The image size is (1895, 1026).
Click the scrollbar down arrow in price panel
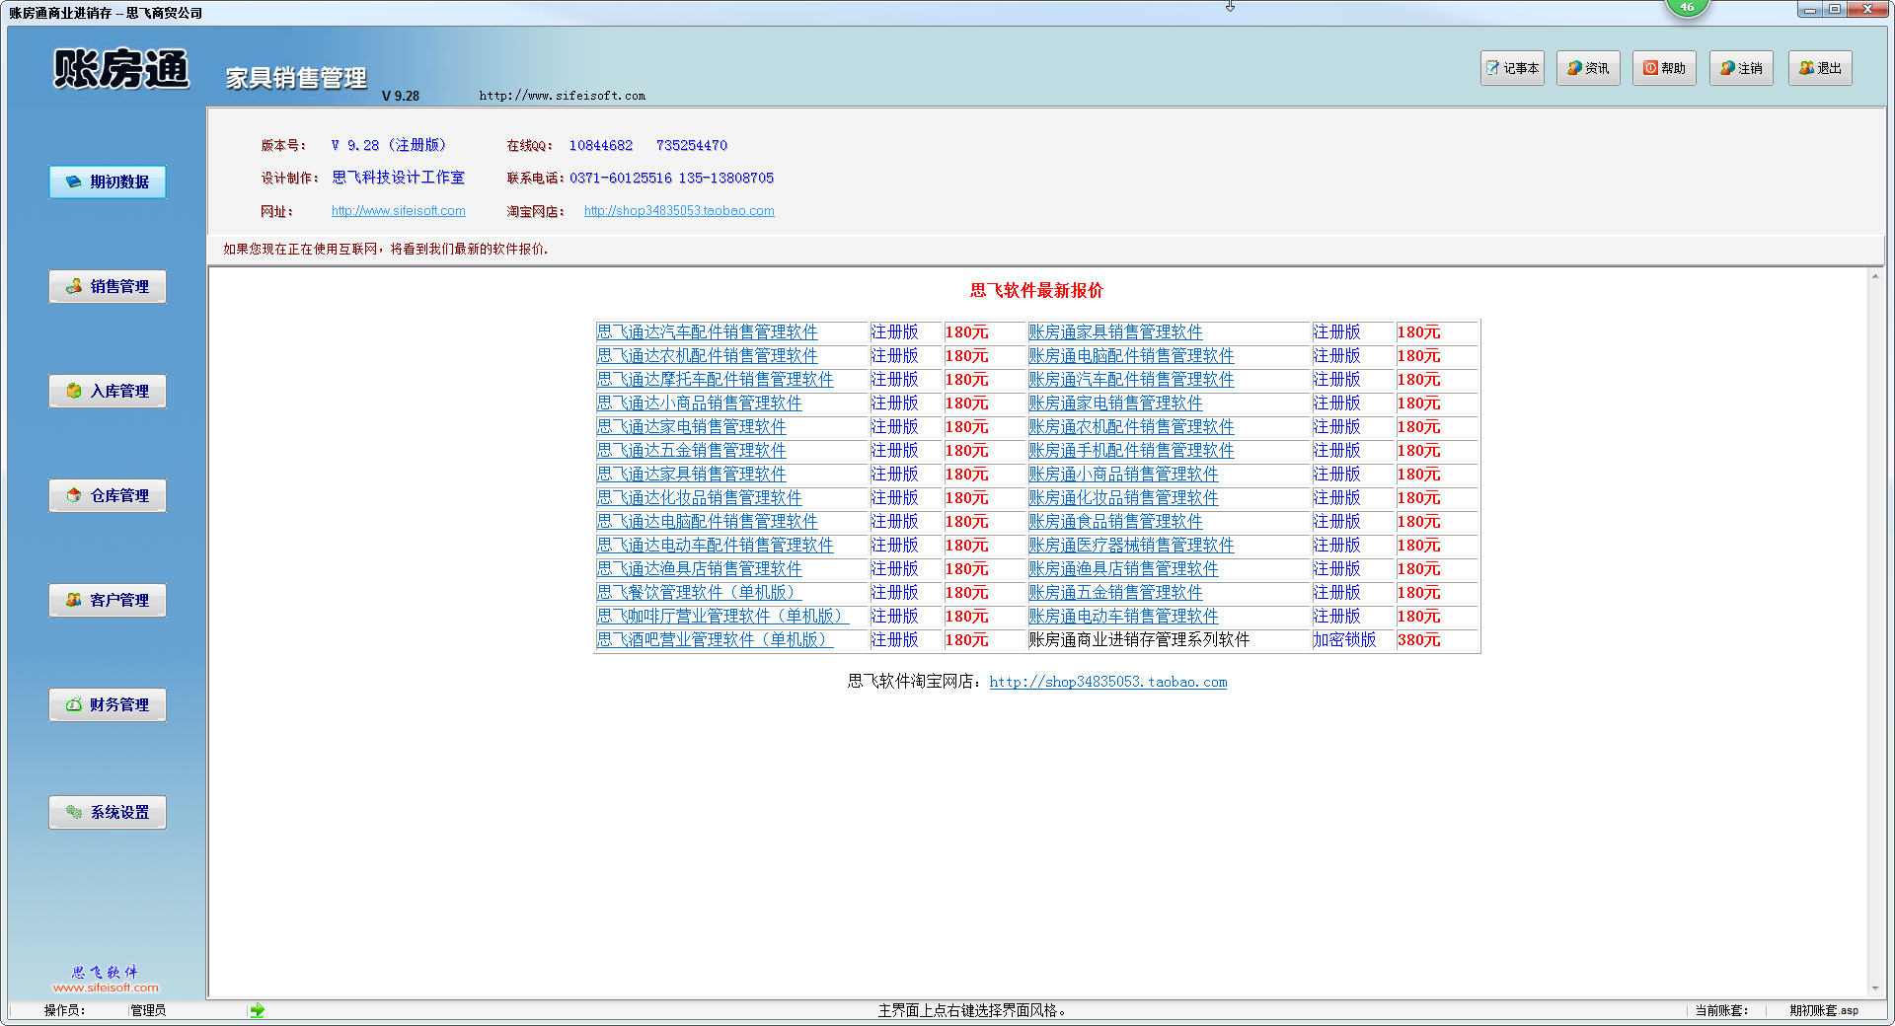[x=1875, y=989]
